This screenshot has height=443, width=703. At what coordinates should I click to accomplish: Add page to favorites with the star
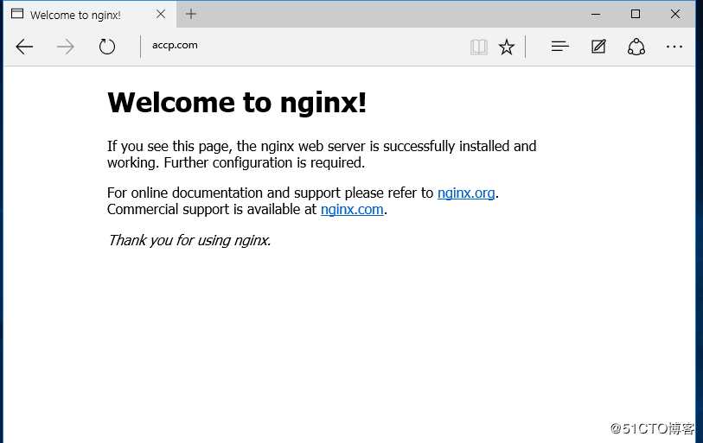point(507,47)
